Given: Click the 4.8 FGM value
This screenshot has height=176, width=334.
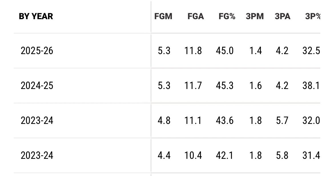Looking at the screenshot, I should point(164,120).
